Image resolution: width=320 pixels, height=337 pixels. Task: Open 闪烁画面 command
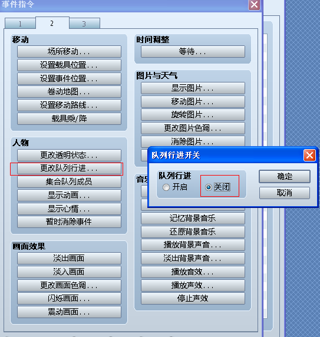point(69,299)
